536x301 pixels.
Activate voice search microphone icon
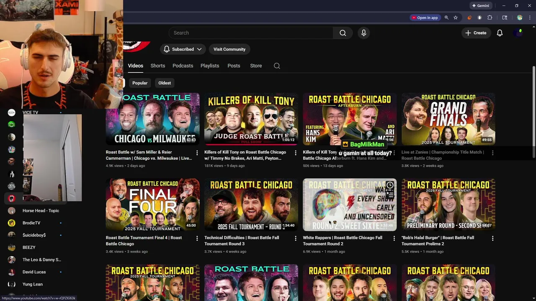point(363,33)
